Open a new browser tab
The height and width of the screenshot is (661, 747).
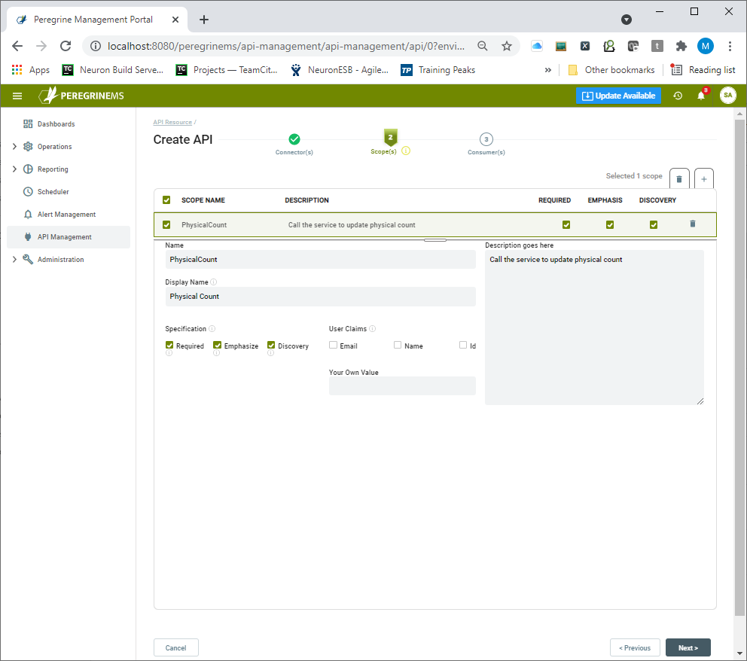[204, 20]
